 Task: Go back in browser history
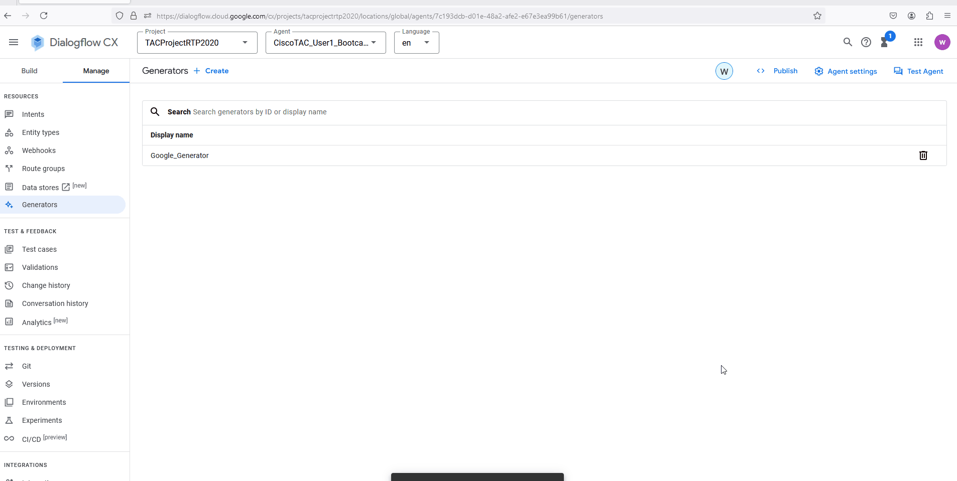click(8, 16)
